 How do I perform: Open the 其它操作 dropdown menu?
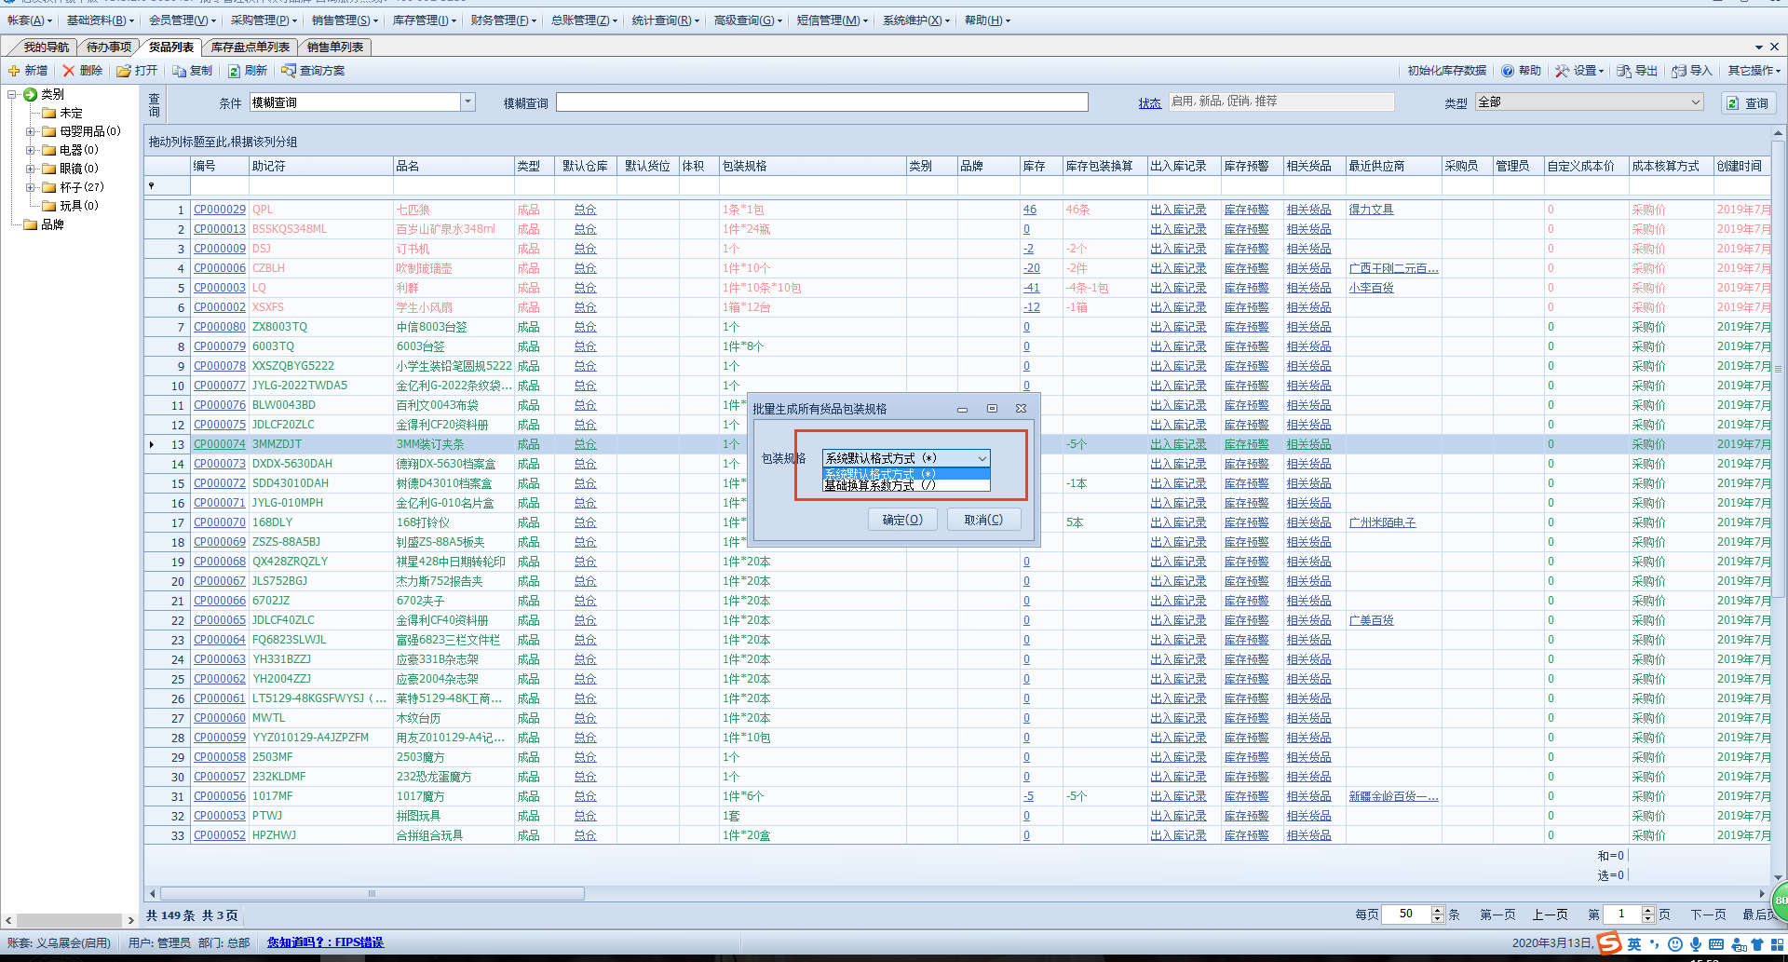tap(1754, 71)
